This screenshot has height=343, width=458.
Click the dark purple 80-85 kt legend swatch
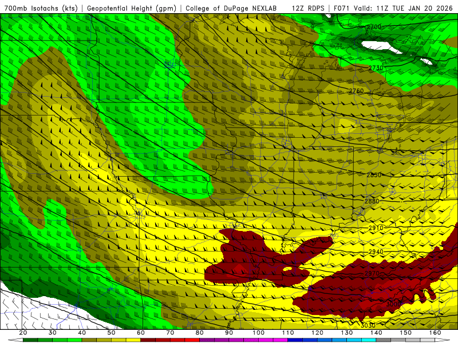pyautogui.click(x=207, y=340)
